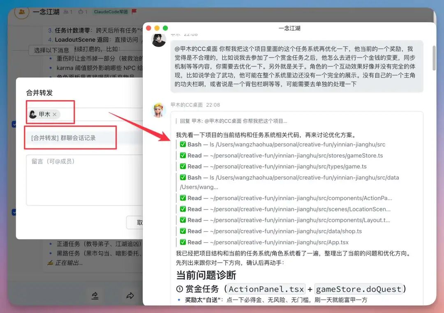444x313 pixels.
Task: Click the 选择以下消息 button
Action: [51, 50]
